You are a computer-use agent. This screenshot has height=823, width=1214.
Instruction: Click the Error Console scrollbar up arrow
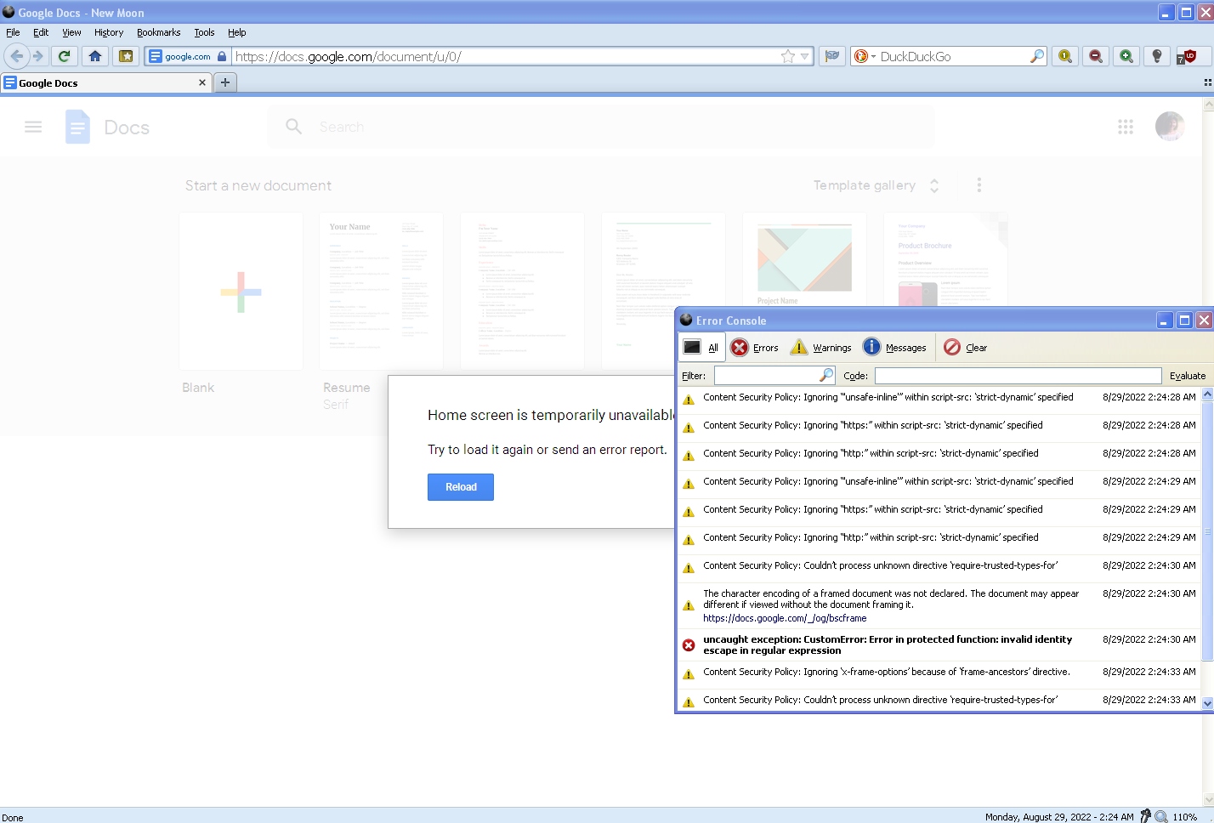[x=1207, y=394]
